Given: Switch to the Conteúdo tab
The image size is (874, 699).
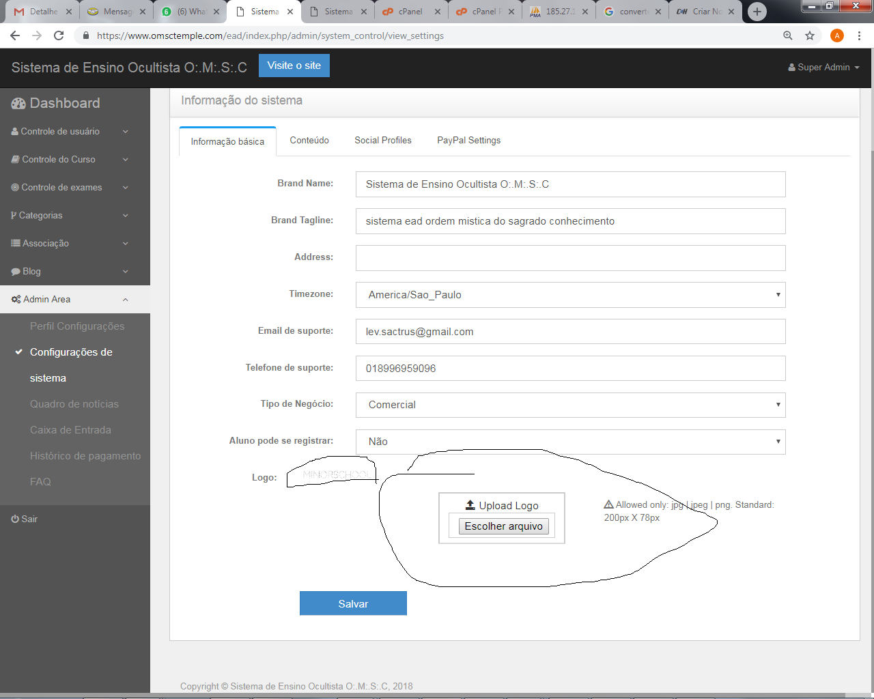Looking at the screenshot, I should 309,140.
